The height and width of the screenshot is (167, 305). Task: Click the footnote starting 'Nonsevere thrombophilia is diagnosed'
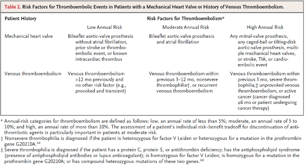pyautogui.click(x=151, y=141)
